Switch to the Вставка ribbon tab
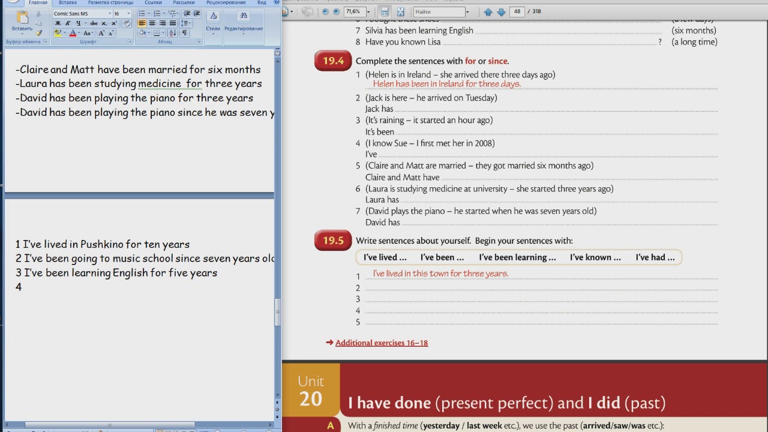Image resolution: width=768 pixels, height=432 pixels. 68,2
